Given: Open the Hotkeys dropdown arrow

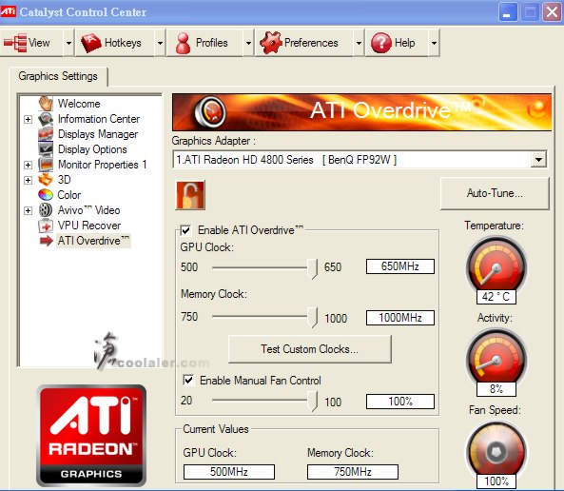Looking at the screenshot, I should [160, 43].
